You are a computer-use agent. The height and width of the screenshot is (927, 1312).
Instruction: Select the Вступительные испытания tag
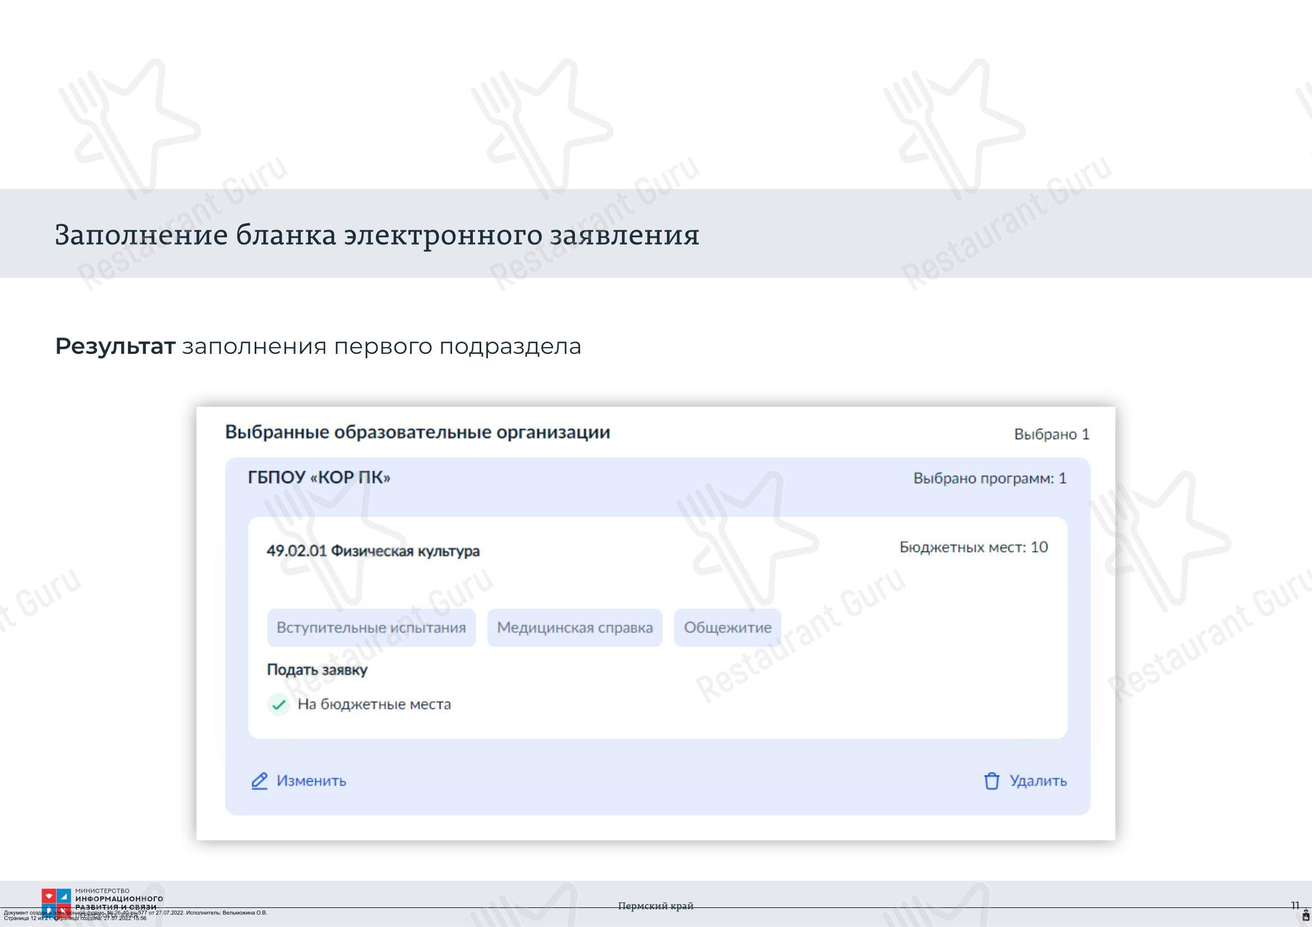point(371,628)
